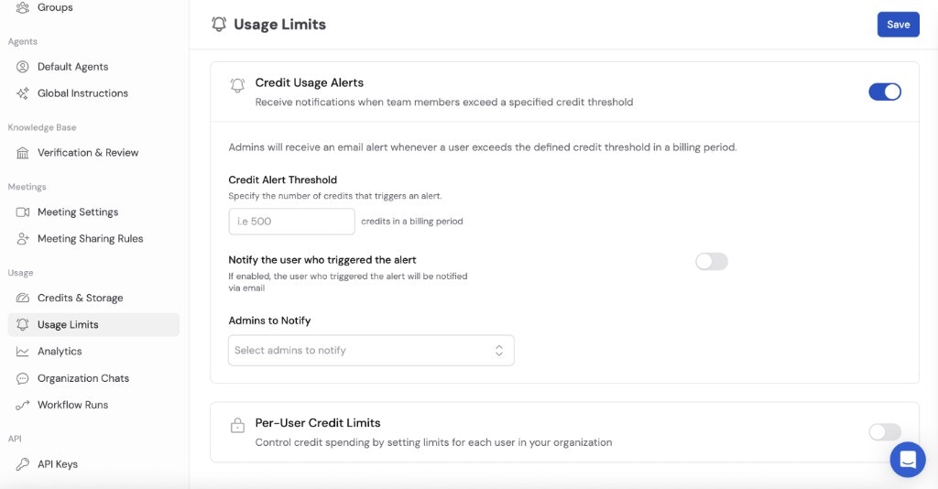Click 'Control credit spending' description text
The image size is (938, 489).
point(433,442)
